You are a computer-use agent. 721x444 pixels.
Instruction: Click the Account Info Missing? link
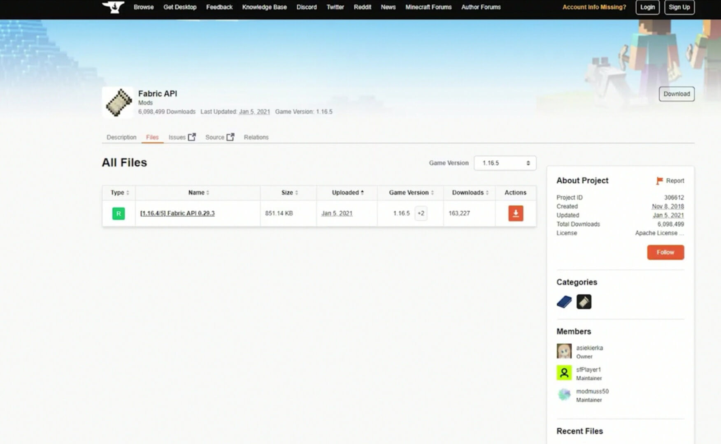click(x=594, y=7)
